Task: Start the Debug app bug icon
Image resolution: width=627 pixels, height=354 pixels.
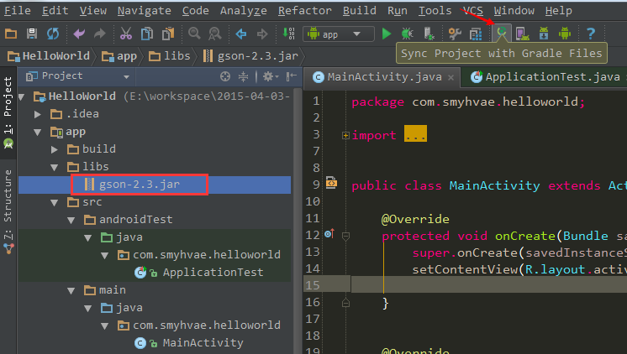Action: point(407,34)
